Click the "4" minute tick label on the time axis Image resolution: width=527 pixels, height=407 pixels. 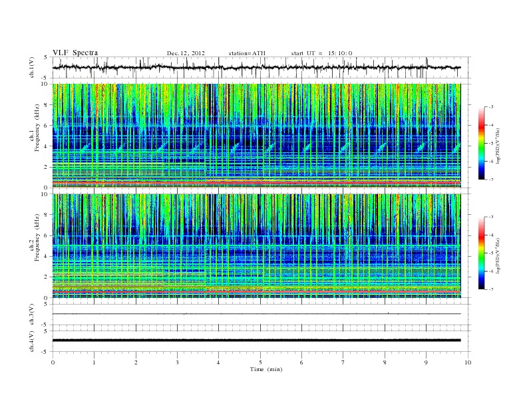(x=218, y=362)
